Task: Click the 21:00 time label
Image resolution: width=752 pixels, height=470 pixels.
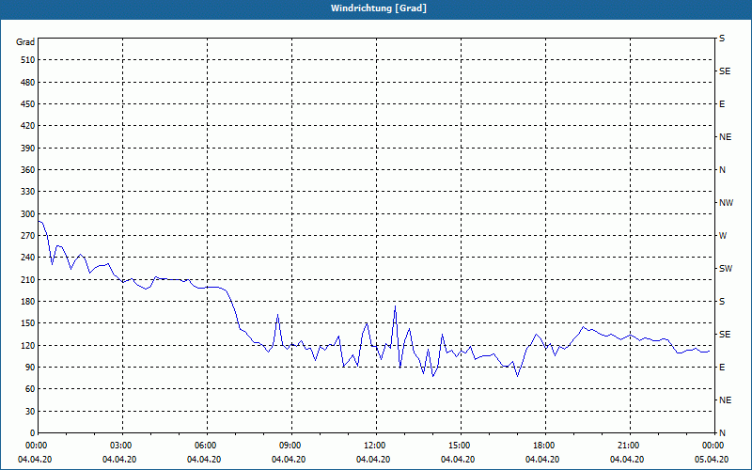Action: pyautogui.click(x=627, y=446)
